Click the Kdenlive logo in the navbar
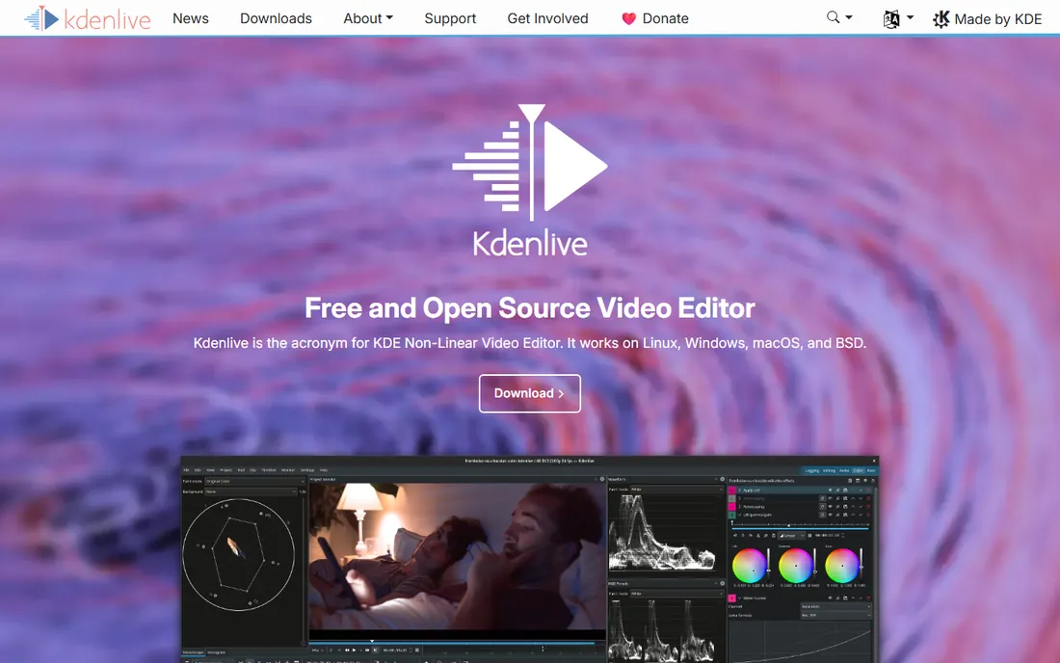Image resolution: width=1060 pixels, height=663 pixels. tap(87, 18)
